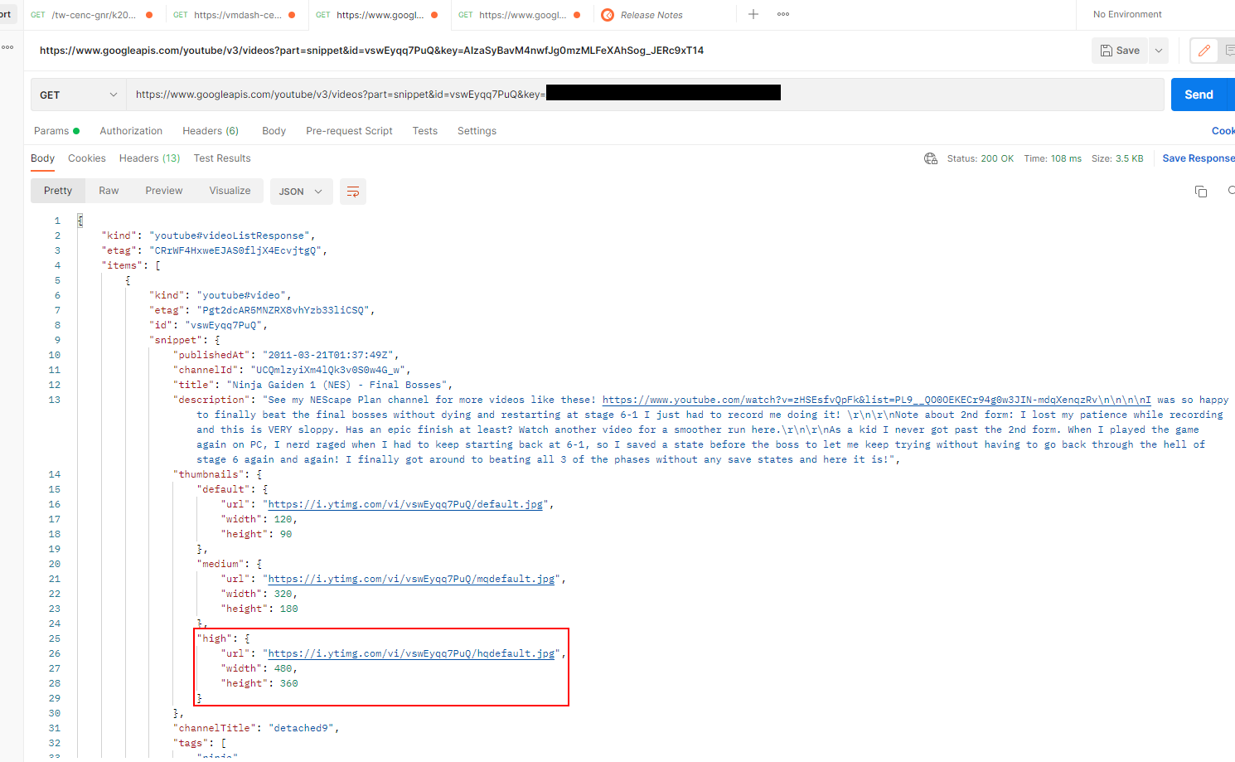The height and width of the screenshot is (762, 1235).
Task: Open the Release Notes tab
Action: pyautogui.click(x=651, y=15)
